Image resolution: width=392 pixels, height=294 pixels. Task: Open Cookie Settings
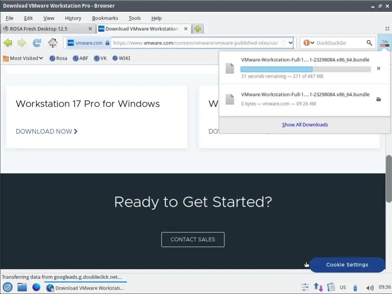point(347,265)
